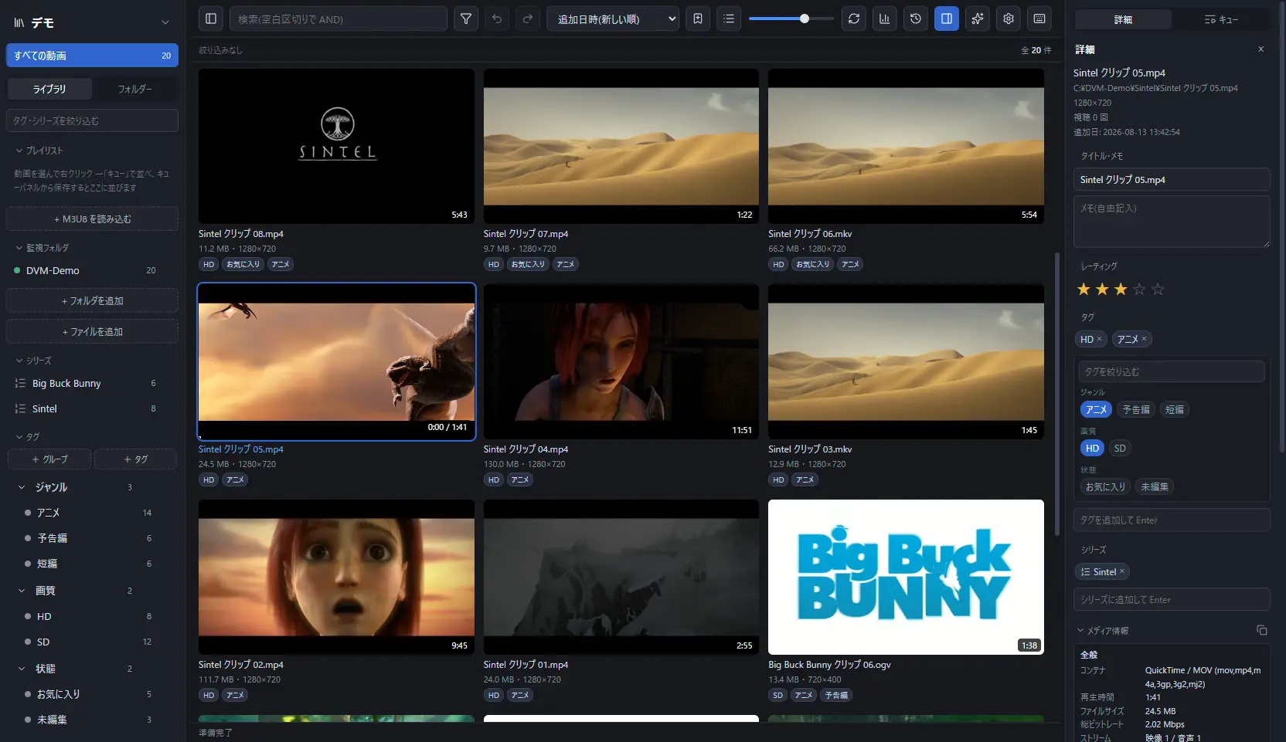Click the library icon beside デモ
Viewport: 1286px width, 742px height.
(x=19, y=23)
